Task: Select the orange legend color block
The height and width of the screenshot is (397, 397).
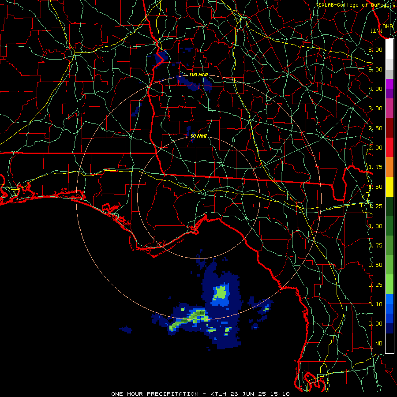Action: coord(390,167)
